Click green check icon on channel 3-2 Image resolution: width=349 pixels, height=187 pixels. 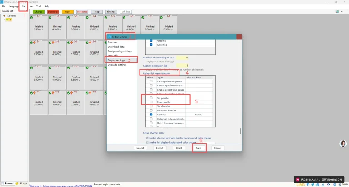click(x=50, y=68)
